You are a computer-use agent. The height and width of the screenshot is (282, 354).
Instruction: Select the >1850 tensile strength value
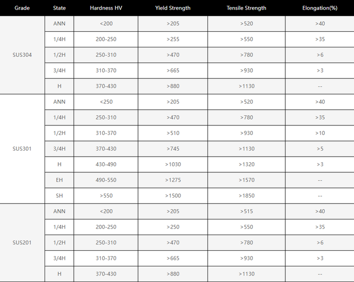pos(247,196)
